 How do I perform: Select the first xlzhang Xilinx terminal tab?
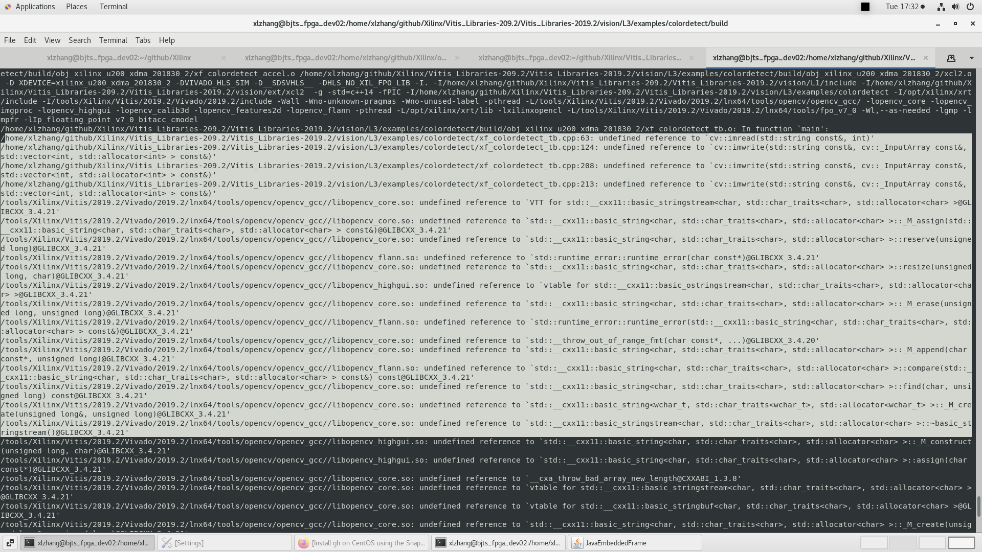click(119, 58)
